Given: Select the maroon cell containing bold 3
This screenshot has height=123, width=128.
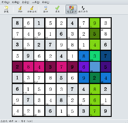Looking at the screenshot, I should (51, 67).
